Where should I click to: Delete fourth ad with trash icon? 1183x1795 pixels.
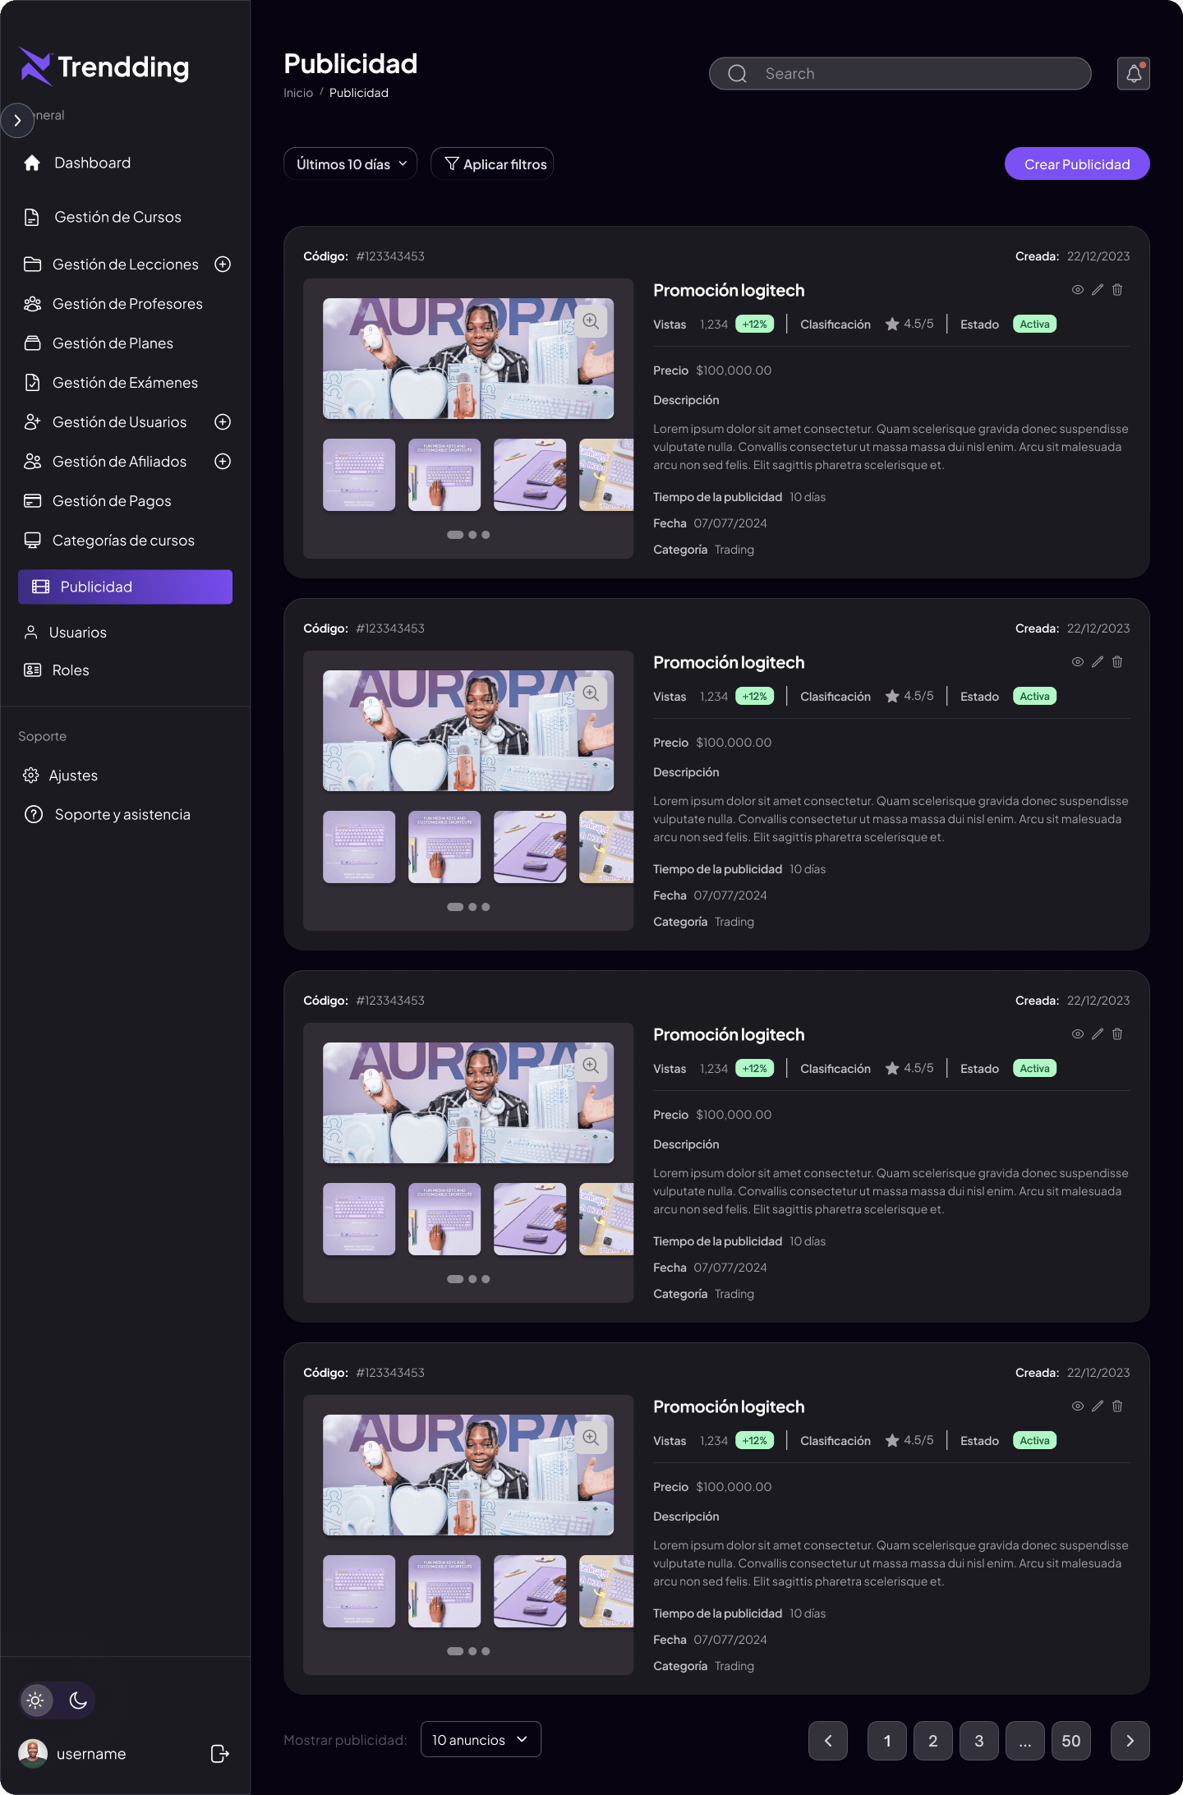click(x=1117, y=1406)
